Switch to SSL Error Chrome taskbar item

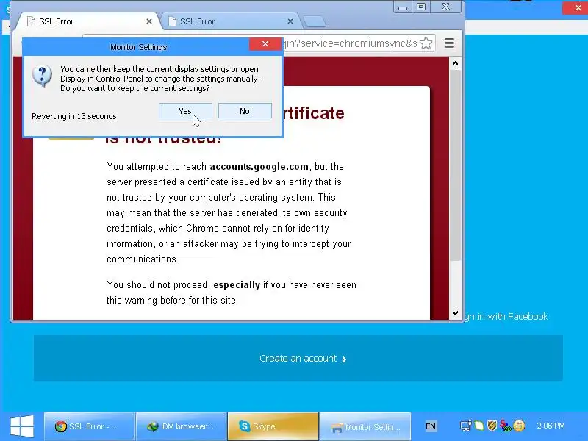click(x=89, y=426)
